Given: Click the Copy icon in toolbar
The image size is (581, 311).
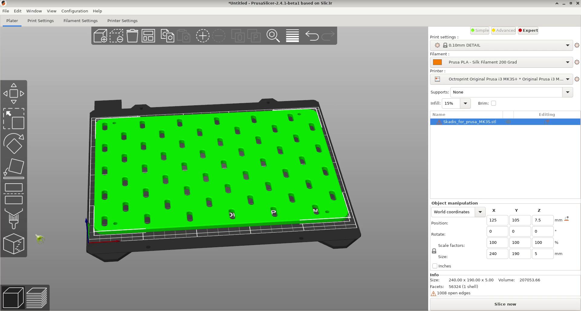Looking at the screenshot, I should 167,36.
